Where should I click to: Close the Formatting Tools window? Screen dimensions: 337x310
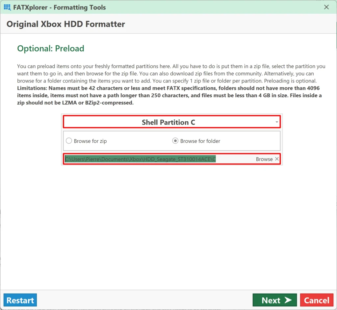326,7
